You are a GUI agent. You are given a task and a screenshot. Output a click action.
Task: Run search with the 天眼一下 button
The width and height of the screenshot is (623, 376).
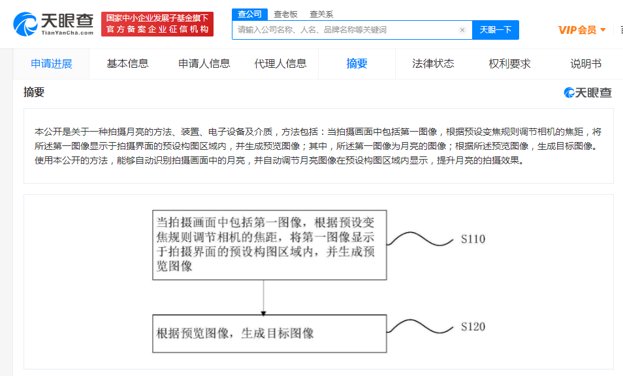496,30
